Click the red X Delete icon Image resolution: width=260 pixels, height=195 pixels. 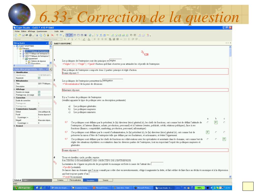coord(52,35)
